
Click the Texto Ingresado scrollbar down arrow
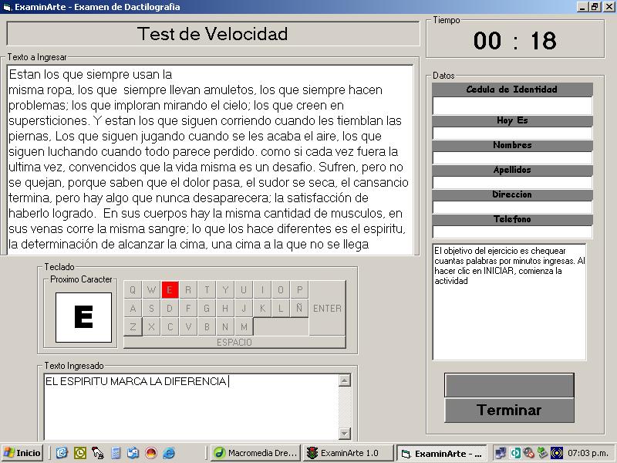pos(344,434)
